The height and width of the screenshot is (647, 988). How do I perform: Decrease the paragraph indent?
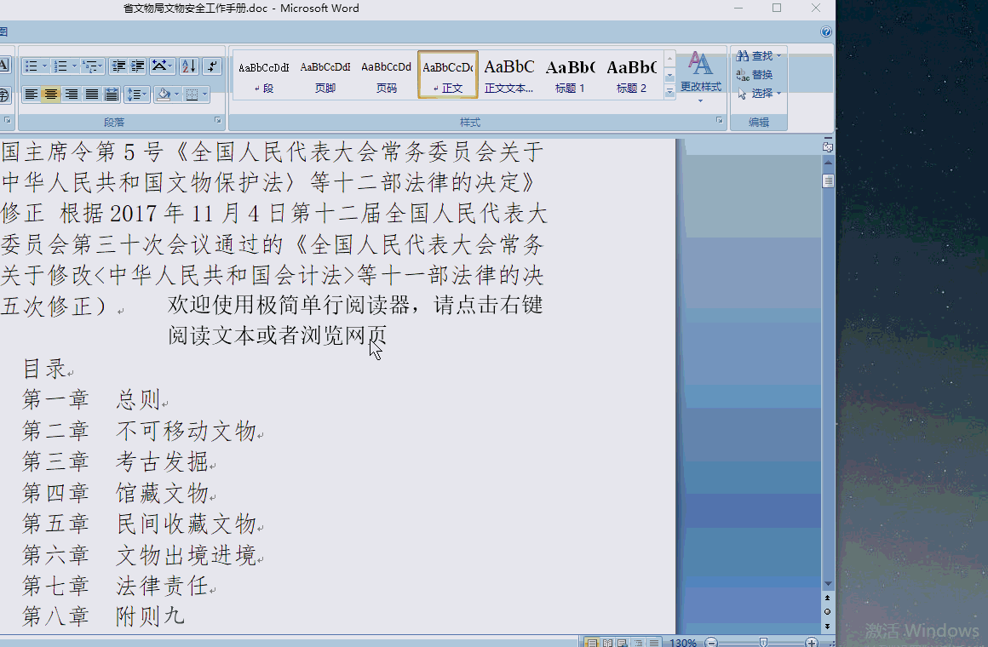[118, 66]
